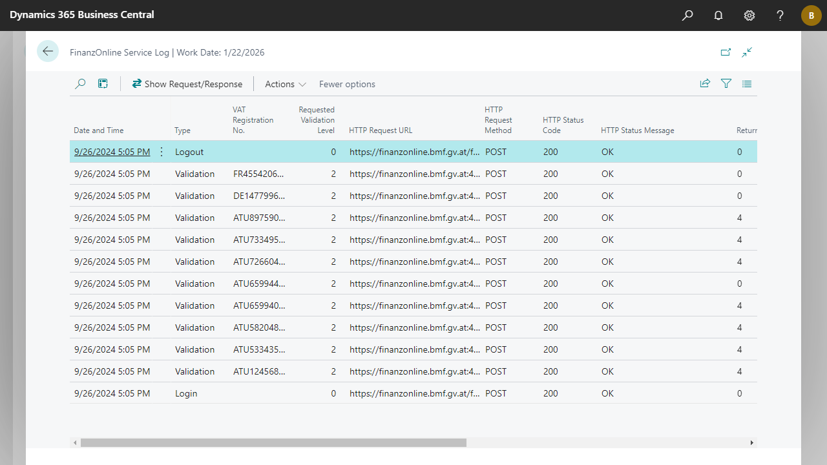Screen dimensions: 827x465
Task: Share the list via share icon
Action: point(705,84)
